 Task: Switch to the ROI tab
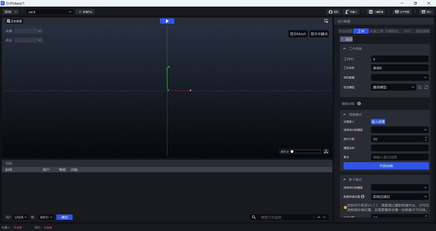(407, 31)
